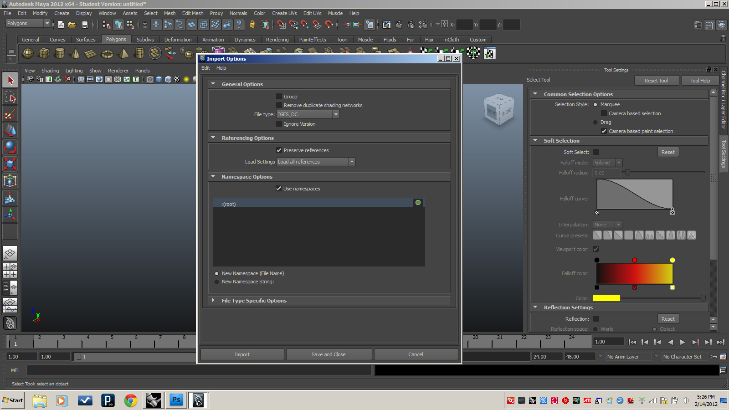Open the File type dropdown
729x410 pixels.
[336, 114]
